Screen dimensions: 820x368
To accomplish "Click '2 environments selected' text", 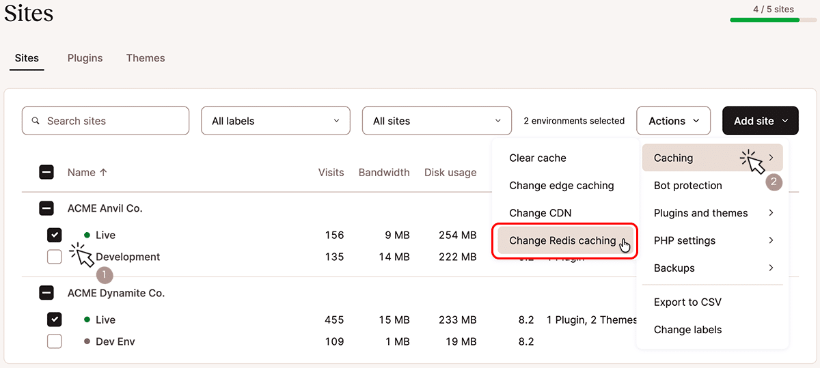I will pos(574,121).
